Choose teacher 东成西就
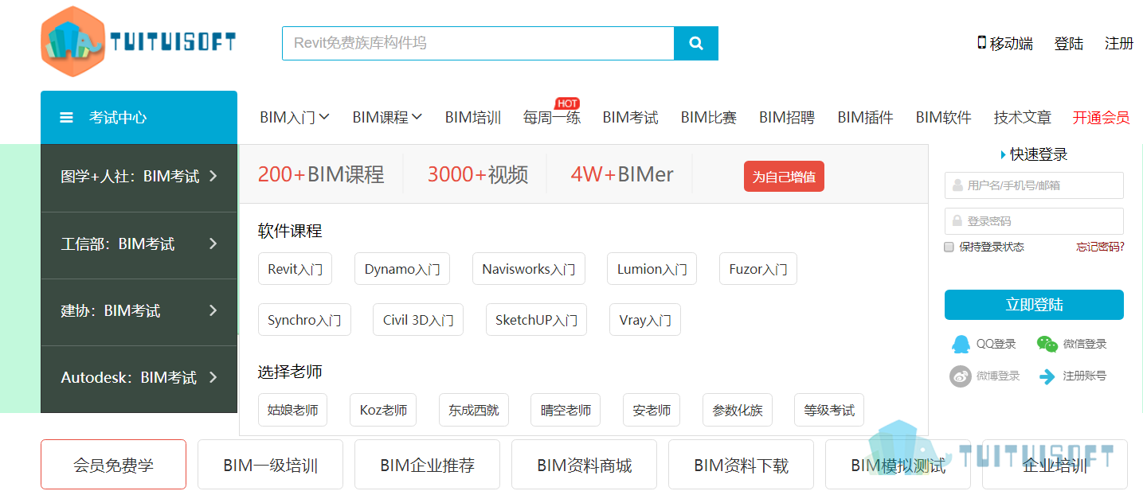This screenshot has width=1143, height=491. pos(474,410)
